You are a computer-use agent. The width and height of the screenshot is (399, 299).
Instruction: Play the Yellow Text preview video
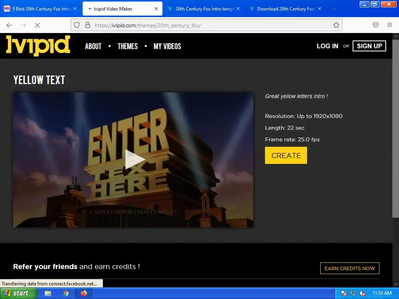(134, 159)
